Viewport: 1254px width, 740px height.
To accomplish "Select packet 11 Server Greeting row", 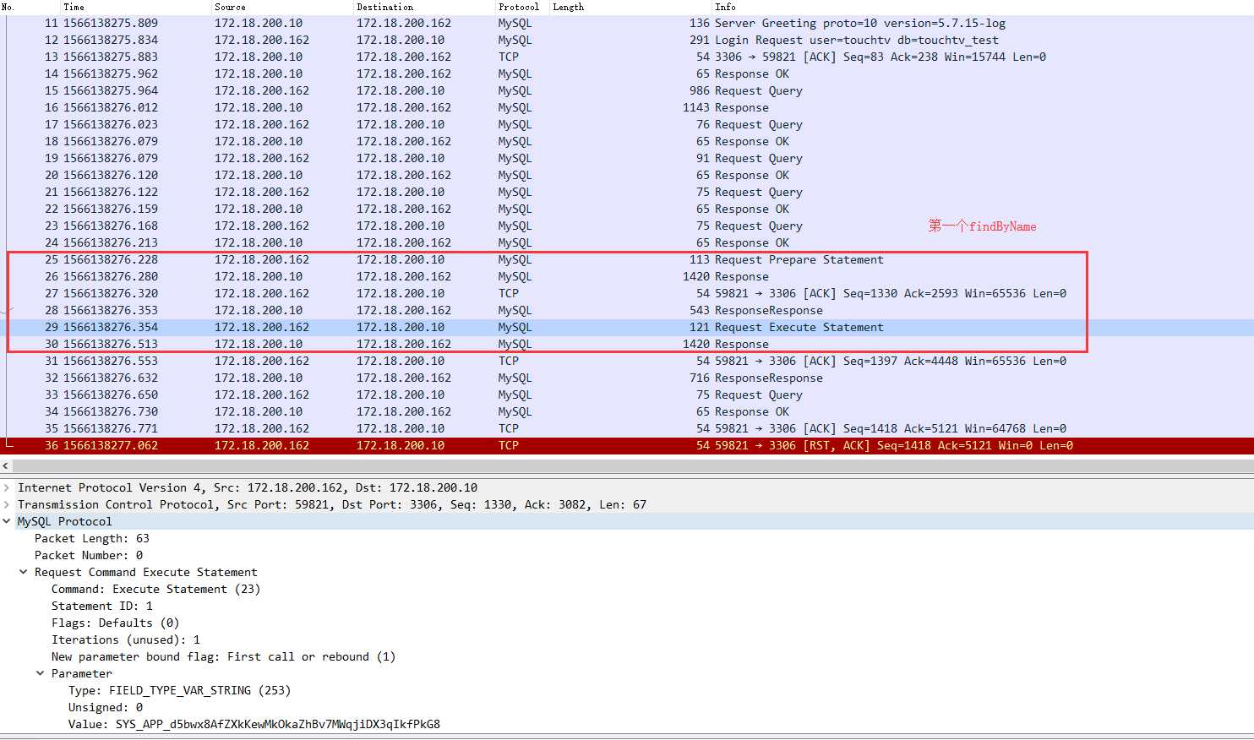I will point(627,23).
